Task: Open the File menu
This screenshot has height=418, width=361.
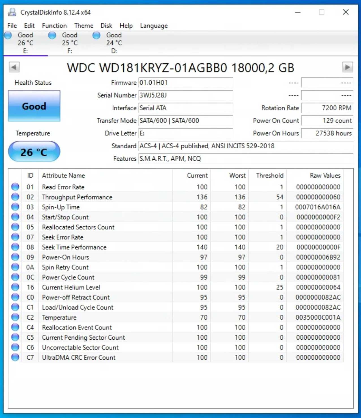Action: click(x=12, y=25)
